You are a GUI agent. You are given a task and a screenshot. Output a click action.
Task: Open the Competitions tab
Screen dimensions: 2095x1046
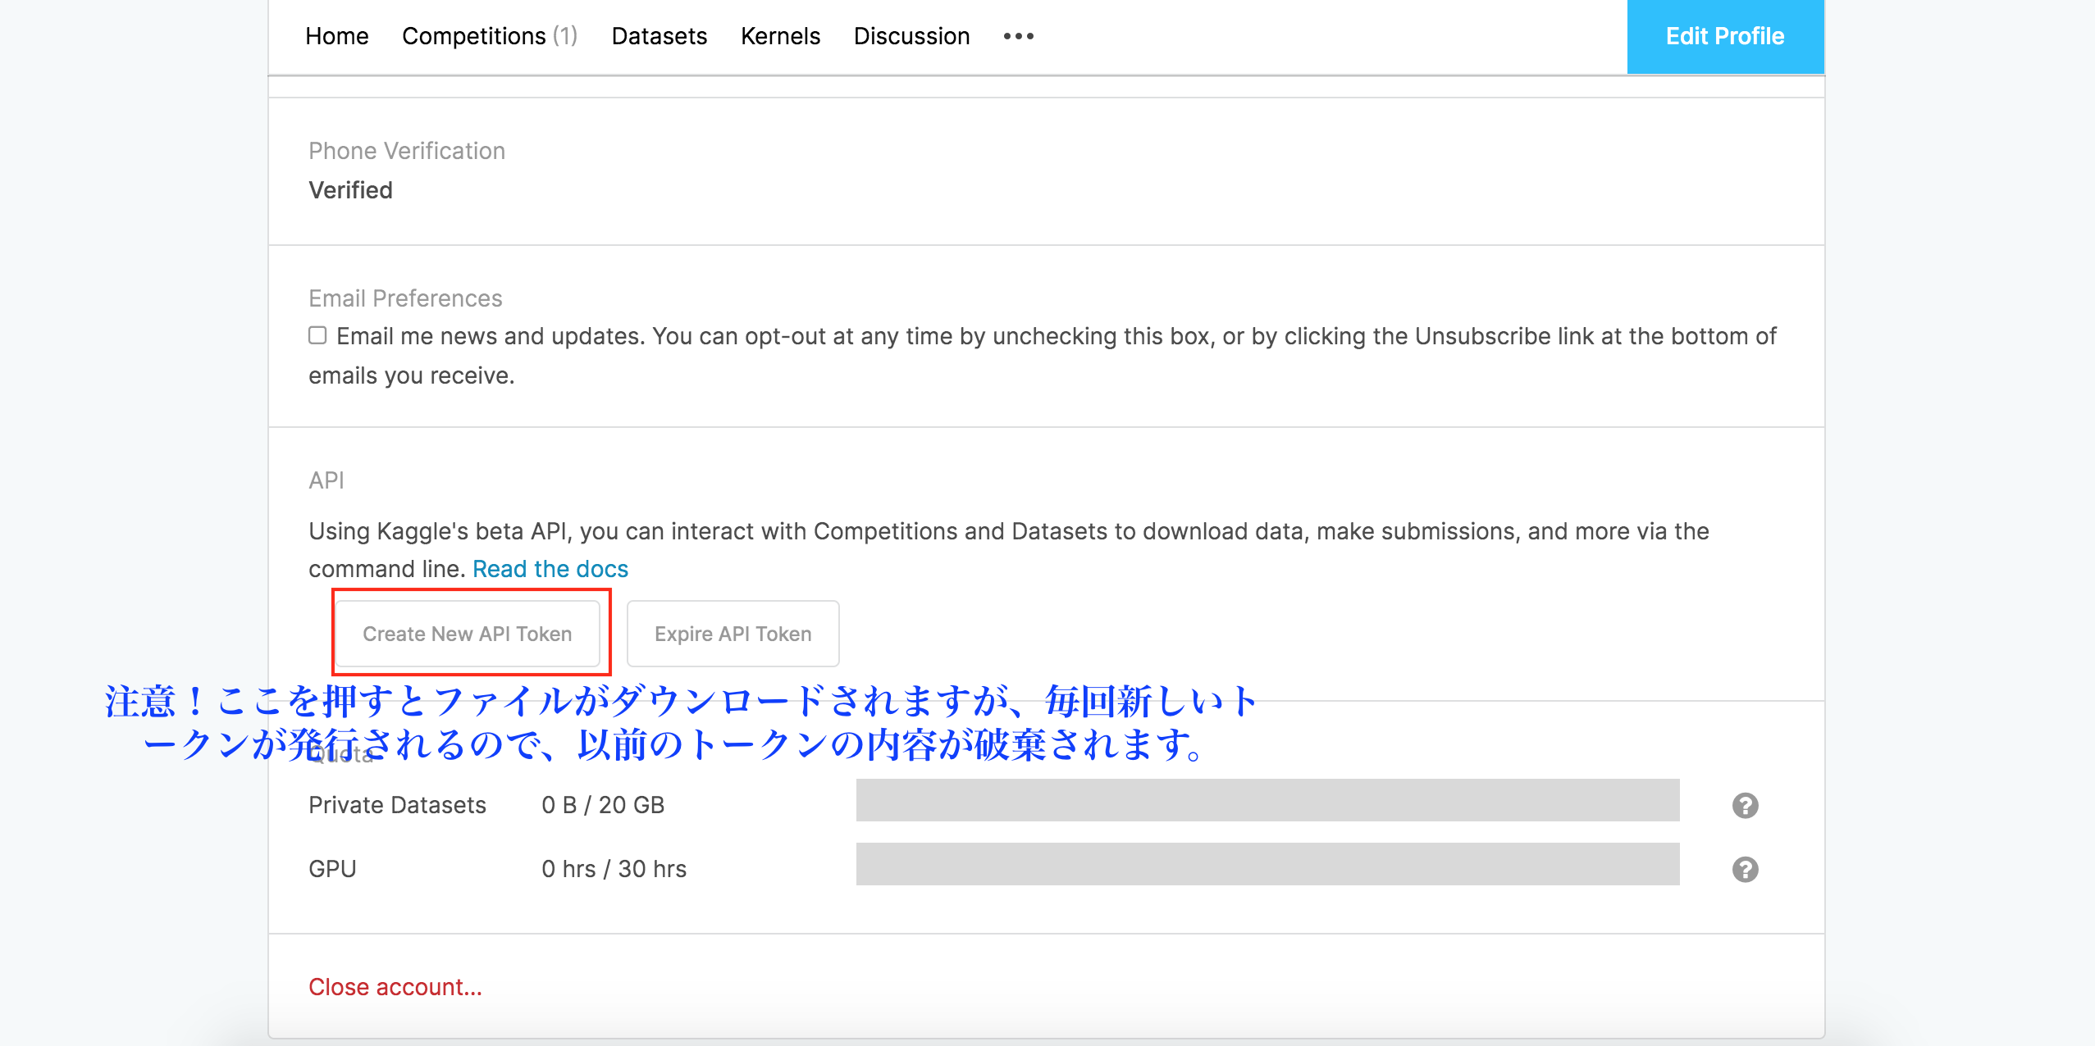pyautogui.click(x=489, y=36)
